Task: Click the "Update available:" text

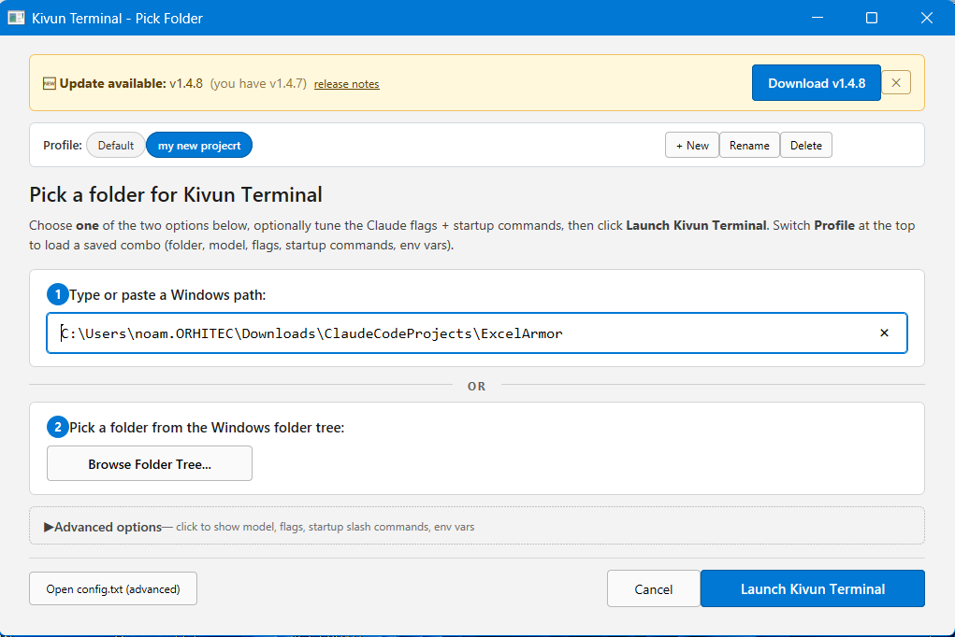Action: click(112, 83)
